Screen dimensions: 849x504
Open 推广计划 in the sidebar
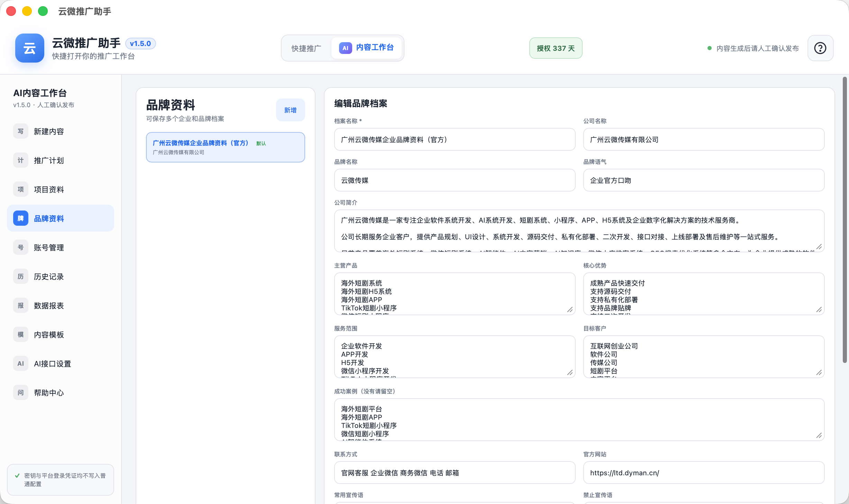61,160
